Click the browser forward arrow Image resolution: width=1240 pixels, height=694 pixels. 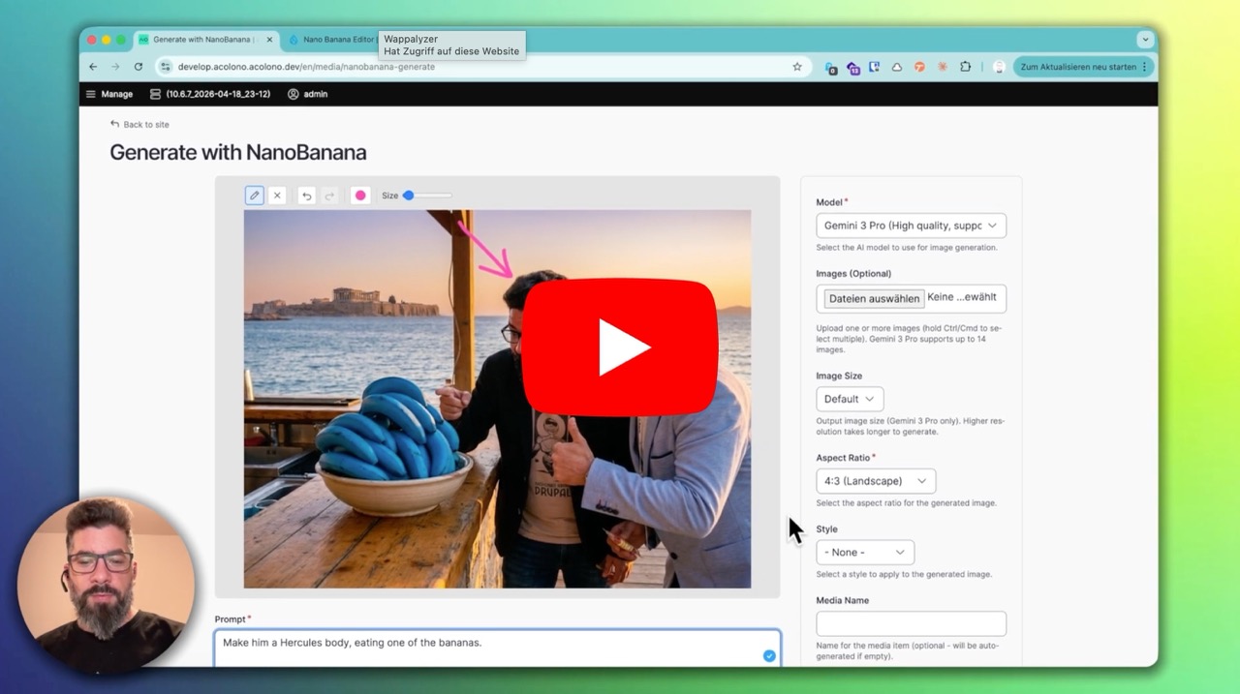[115, 67]
